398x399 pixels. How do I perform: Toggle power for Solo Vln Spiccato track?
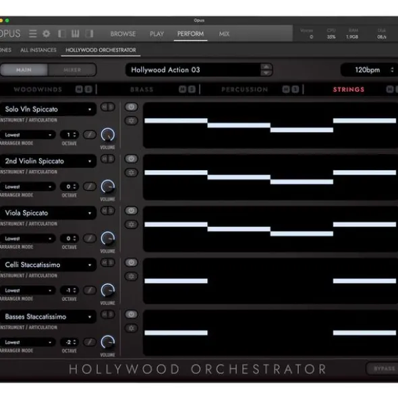click(x=132, y=107)
